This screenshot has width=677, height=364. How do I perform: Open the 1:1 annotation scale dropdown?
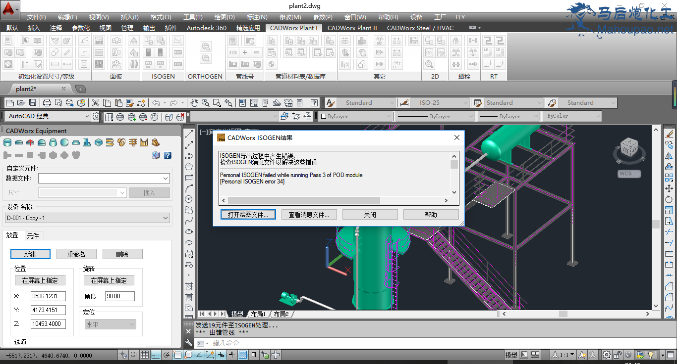point(564,355)
